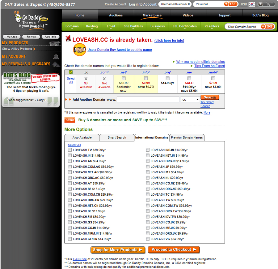Open the Bob's Blog sidebar banner
Viewport: 278px width, 269px height.
click(x=31, y=90)
